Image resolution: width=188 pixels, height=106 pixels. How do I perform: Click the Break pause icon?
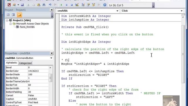pos(67,5)
